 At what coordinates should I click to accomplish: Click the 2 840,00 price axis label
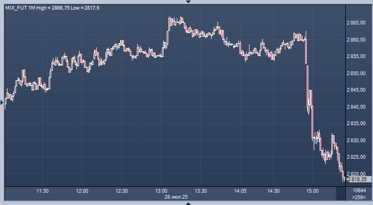tap(356, 107)
